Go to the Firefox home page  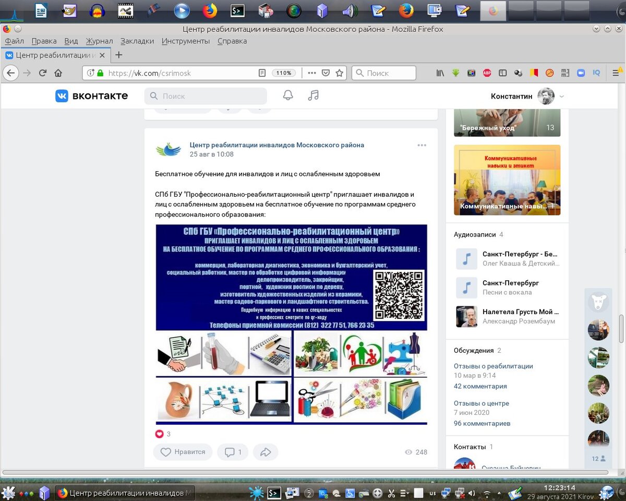[58, 73]
